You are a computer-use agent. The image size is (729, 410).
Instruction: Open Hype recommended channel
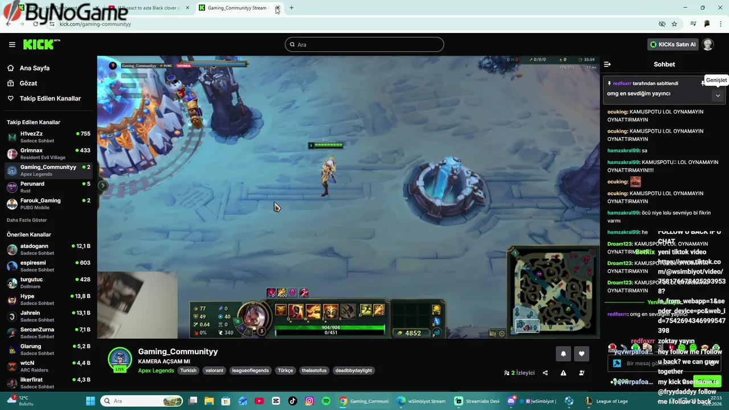pyautogui.click(x=48, y=300)
